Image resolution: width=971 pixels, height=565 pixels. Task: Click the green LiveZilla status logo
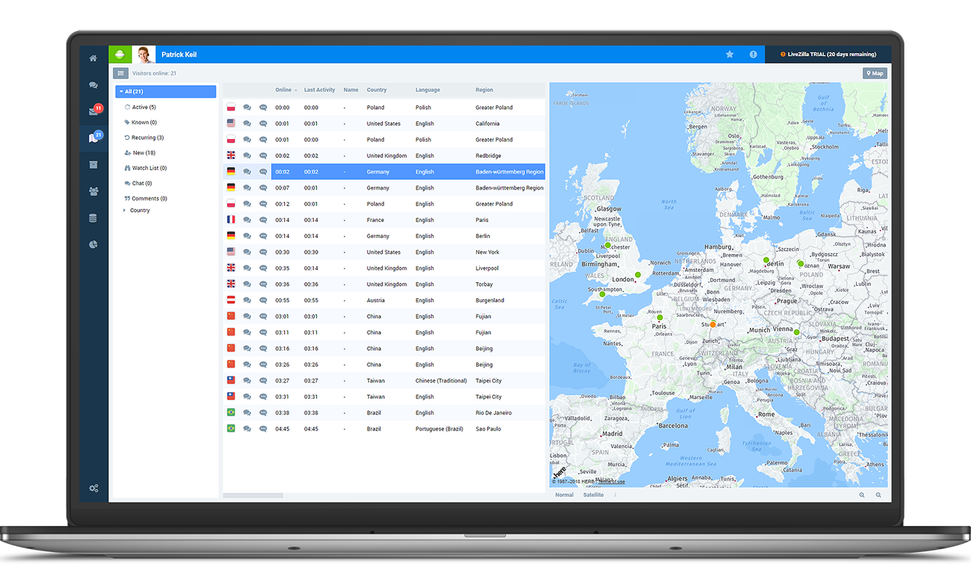120,54
